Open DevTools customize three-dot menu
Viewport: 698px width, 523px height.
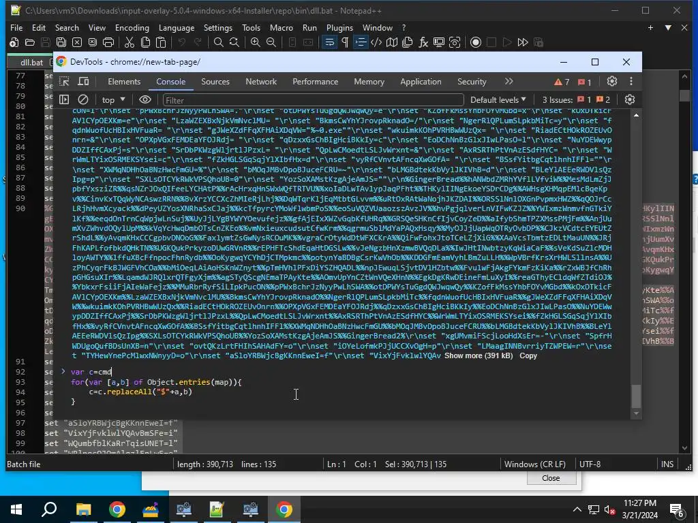pos(631,82)
